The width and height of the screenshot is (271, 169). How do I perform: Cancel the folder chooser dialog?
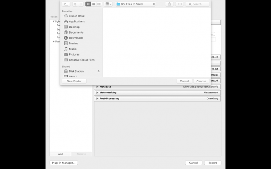tap(184, 81)
